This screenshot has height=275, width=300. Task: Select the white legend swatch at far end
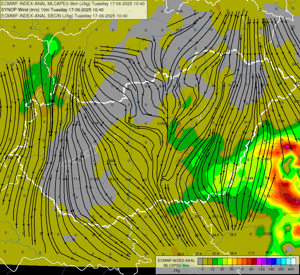[294, 262]
